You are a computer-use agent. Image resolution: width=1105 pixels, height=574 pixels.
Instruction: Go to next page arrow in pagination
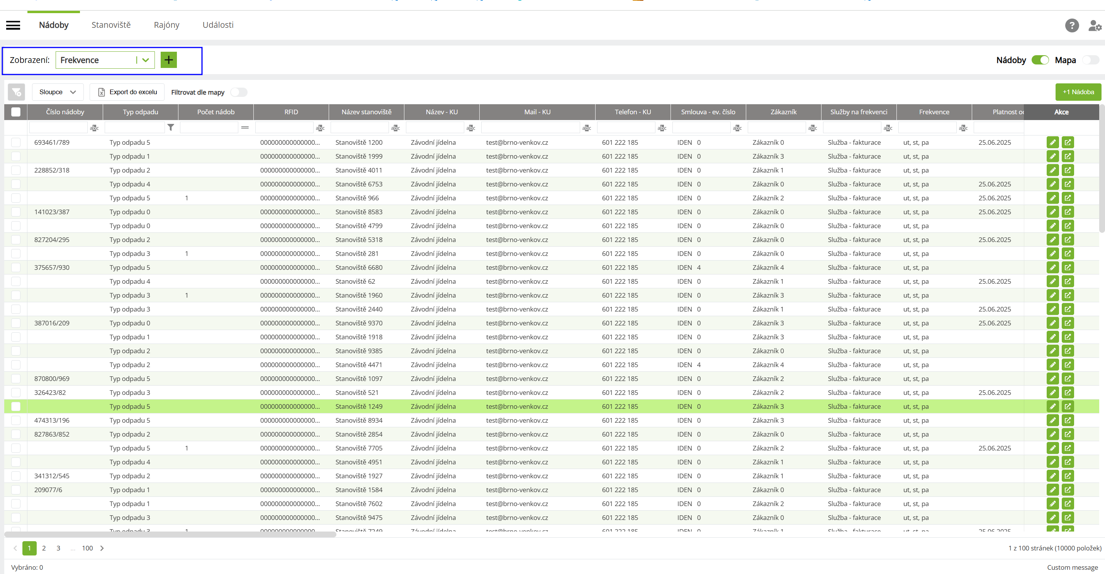tap(102, 548)
